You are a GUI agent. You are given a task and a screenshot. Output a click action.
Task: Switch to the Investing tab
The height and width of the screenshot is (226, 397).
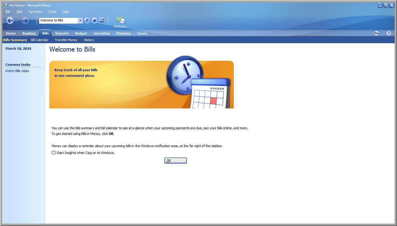tap(102, 33)
